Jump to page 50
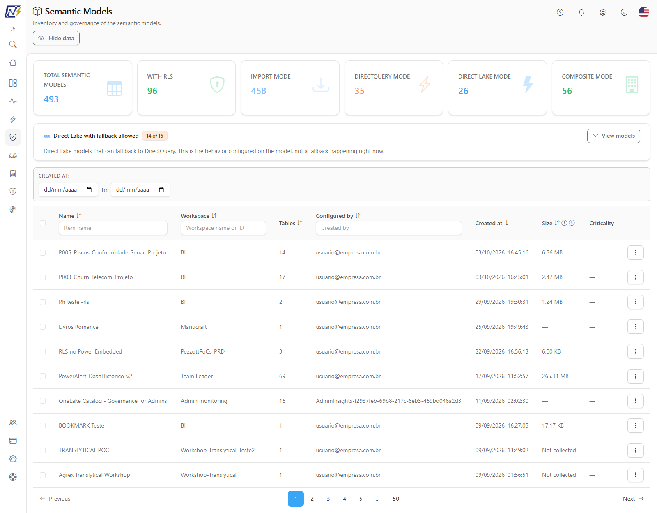 point(396,499)
